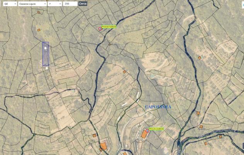Viewport: 244px width, 155px height.
Task: Select large orange building beside the PF01 marker
Action: (144, 134)
